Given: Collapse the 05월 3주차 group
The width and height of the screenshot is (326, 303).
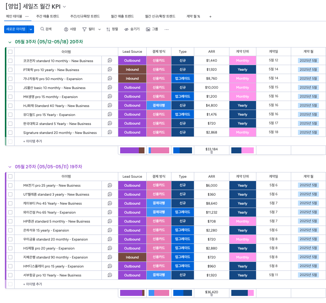Looking at the screenshot, I should click(10, 42).
